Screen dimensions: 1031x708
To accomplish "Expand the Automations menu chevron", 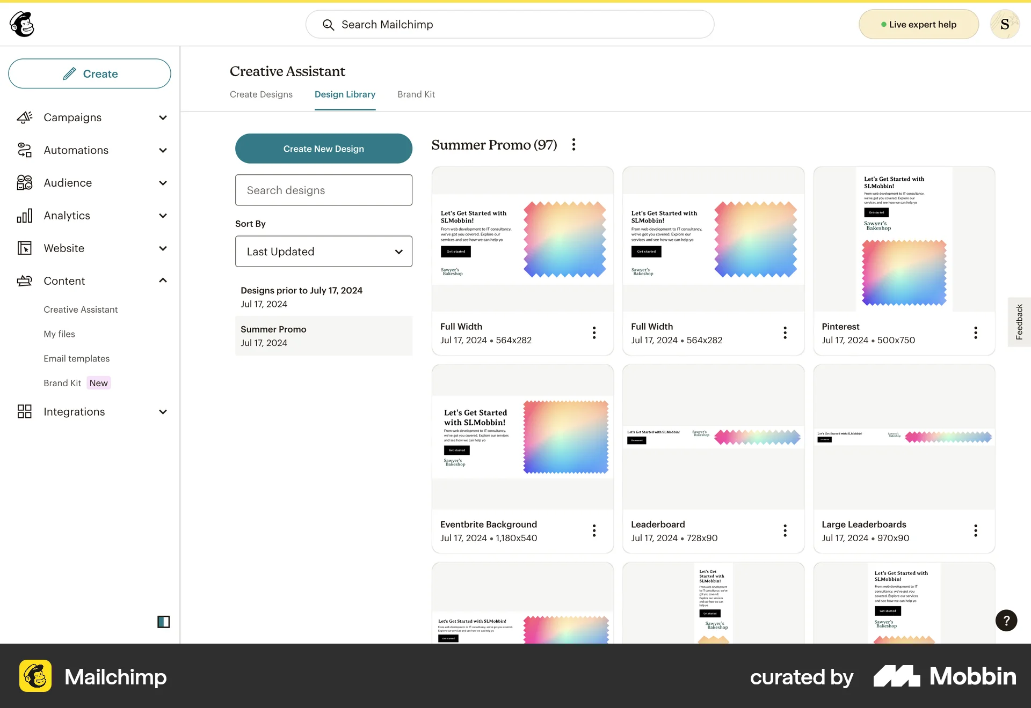I will click(163, 150).
